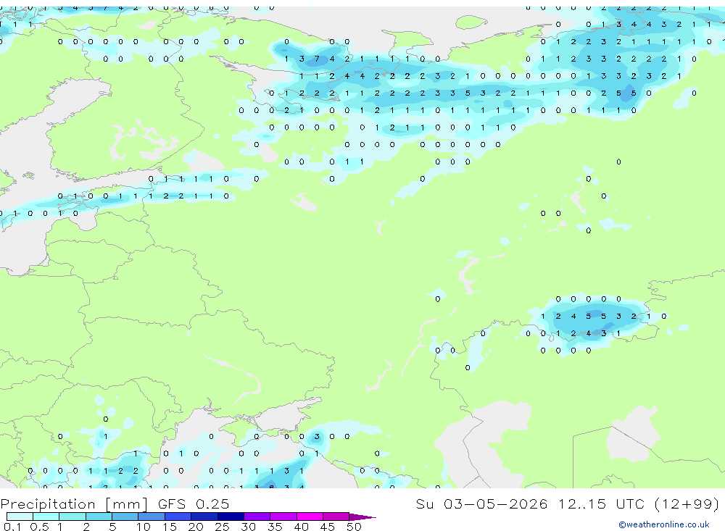The width and height of the screenshot is (725, 531).
Task: Select the 'GFS 0.25' model label
Action: click(x=194, y=503)
